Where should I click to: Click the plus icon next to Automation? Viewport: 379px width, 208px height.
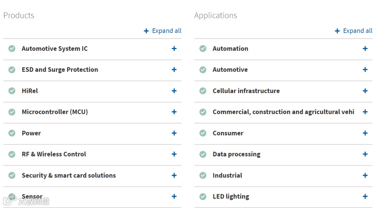(x=365, y=49)
